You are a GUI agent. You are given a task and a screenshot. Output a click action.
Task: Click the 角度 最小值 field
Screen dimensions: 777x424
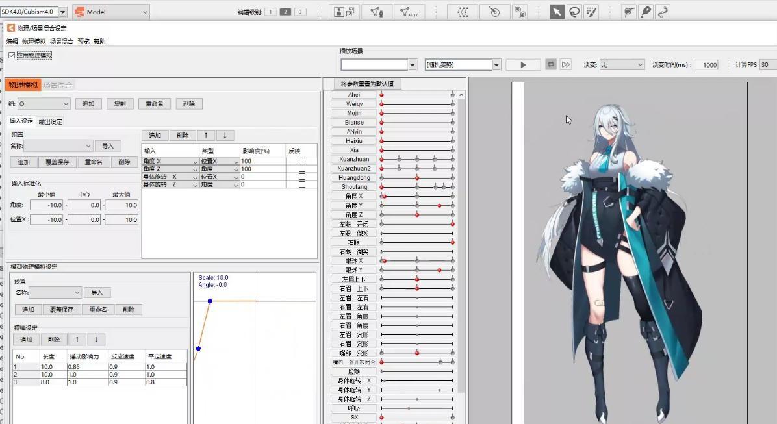pos(47,205)
